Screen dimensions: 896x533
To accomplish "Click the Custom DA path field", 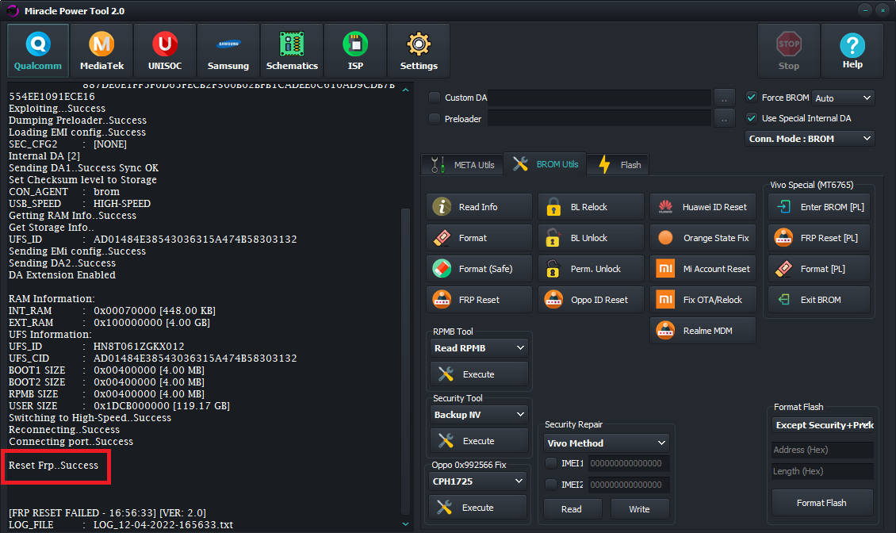I will pyautogui.click(x=599, y=98).
